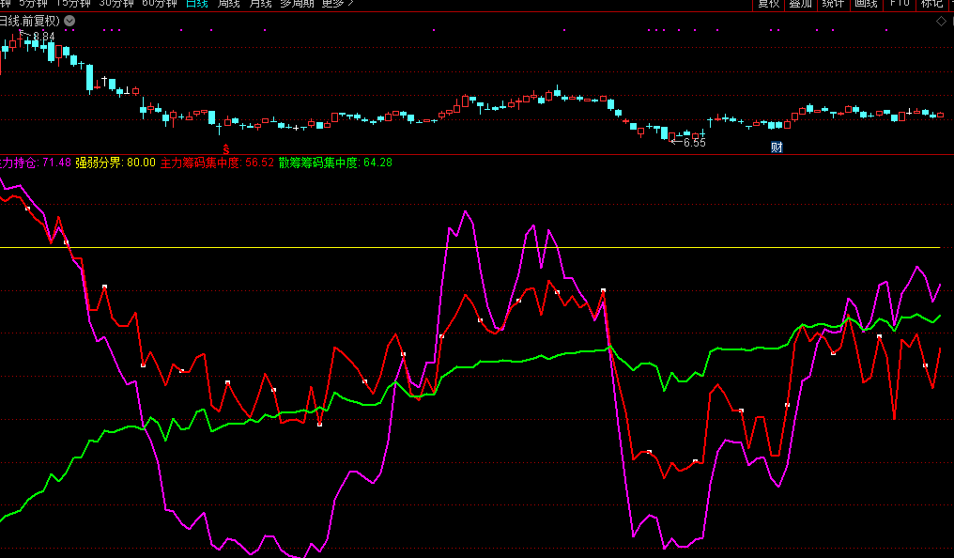Open the 多周期 multi-period view
This screenshot has width=954, height=558.
pos(299,4)
